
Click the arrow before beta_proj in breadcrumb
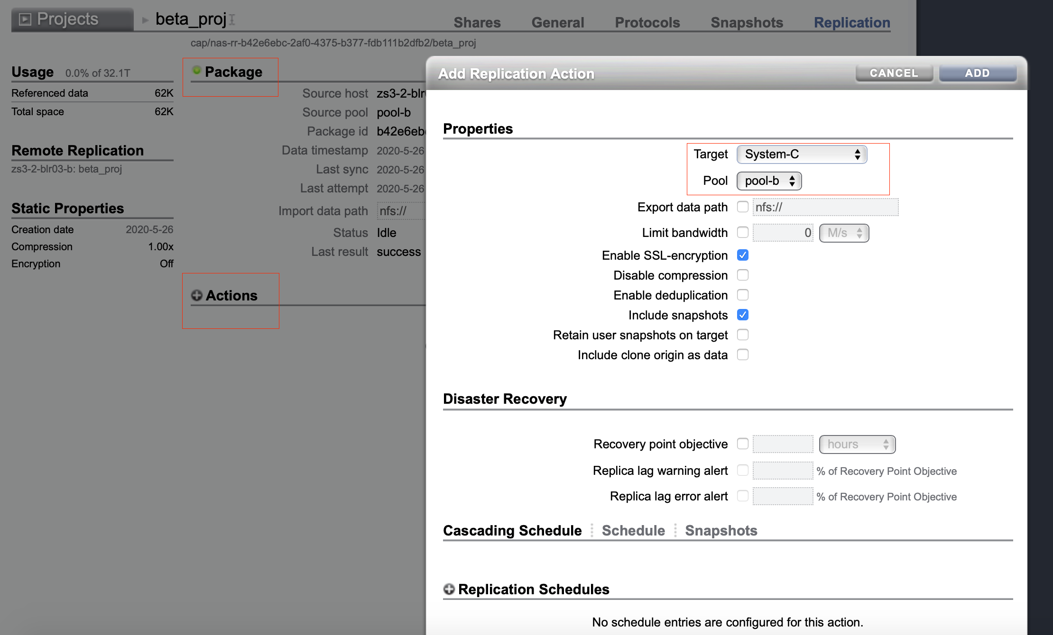(x=145, y=20)
